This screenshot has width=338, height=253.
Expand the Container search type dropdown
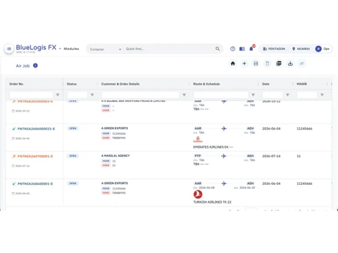[x=105, y=49]
